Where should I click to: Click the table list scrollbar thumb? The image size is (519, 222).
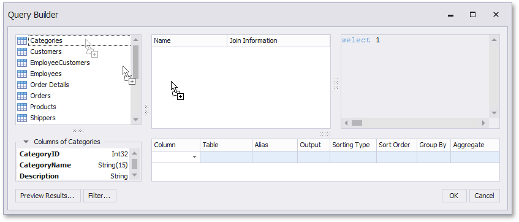point(135,63)
